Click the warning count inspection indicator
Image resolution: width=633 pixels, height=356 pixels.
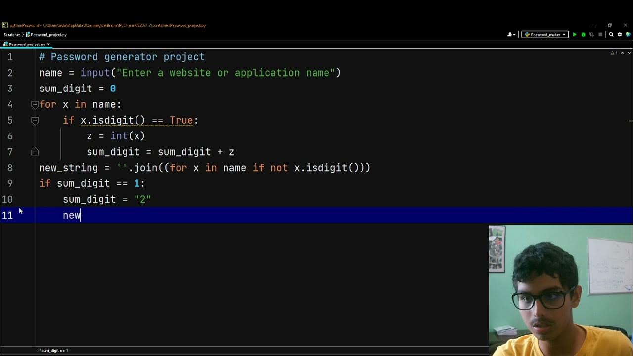[614, 53]
